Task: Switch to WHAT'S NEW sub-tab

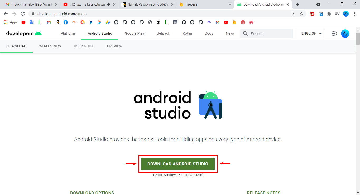Action: click(50, 46)
